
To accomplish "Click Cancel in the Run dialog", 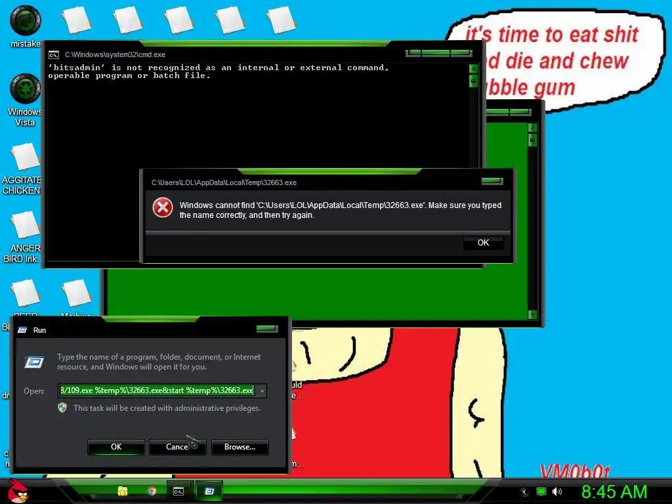I will click(x=177, y=446).
